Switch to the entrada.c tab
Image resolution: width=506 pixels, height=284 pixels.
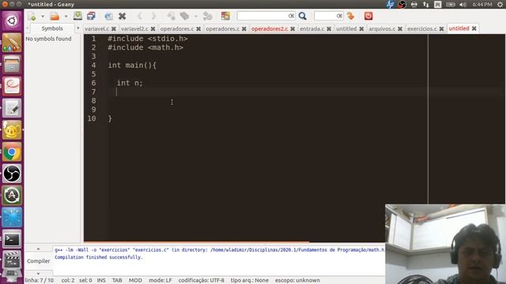click(312, 28)
